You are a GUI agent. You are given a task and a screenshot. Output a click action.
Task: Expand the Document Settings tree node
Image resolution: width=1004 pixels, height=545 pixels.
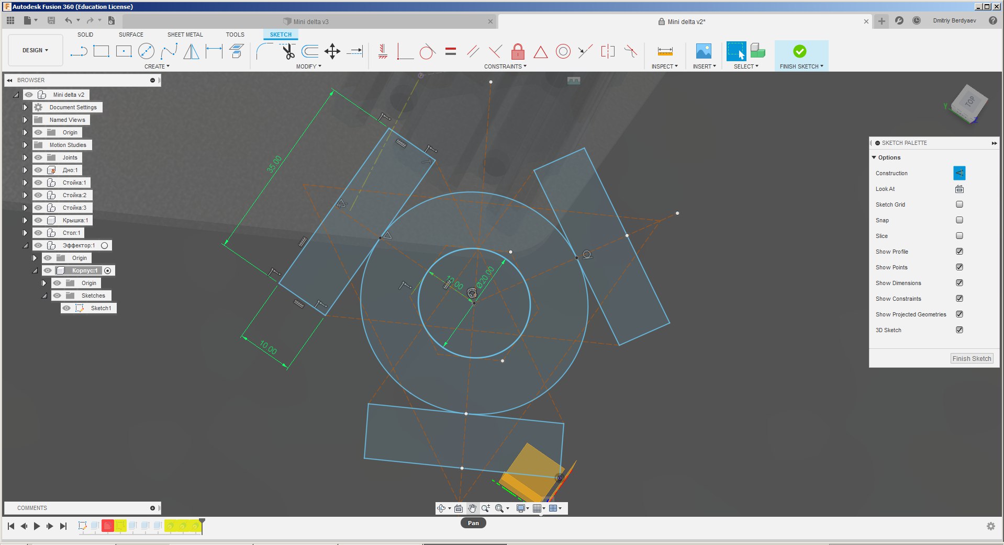pos(25,107)
